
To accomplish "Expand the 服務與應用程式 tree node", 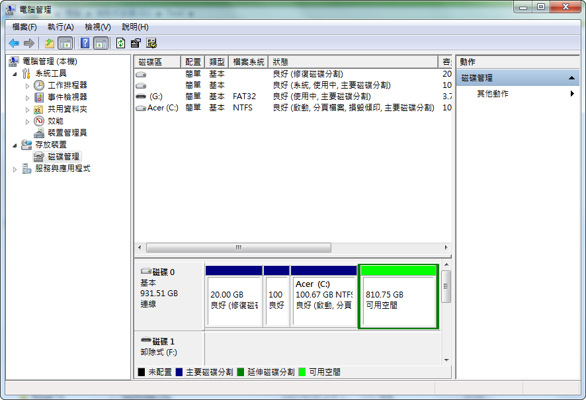I will click(15, 169).
